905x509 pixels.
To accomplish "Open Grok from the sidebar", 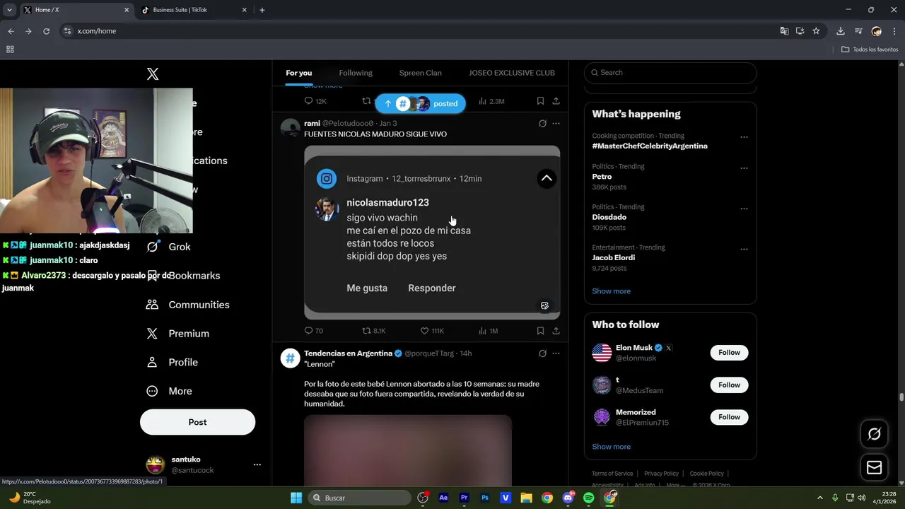I will coord(170,247).
